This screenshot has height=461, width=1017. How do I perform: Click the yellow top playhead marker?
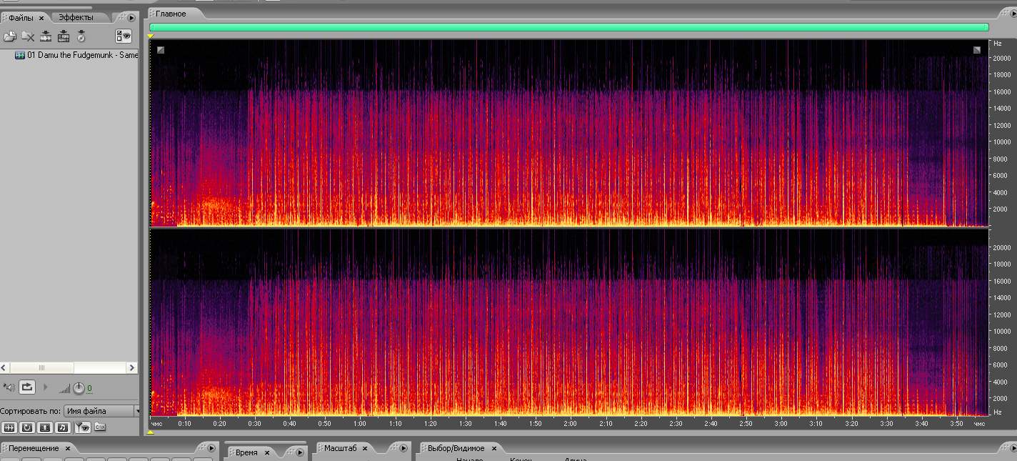[x=151, y=36]
